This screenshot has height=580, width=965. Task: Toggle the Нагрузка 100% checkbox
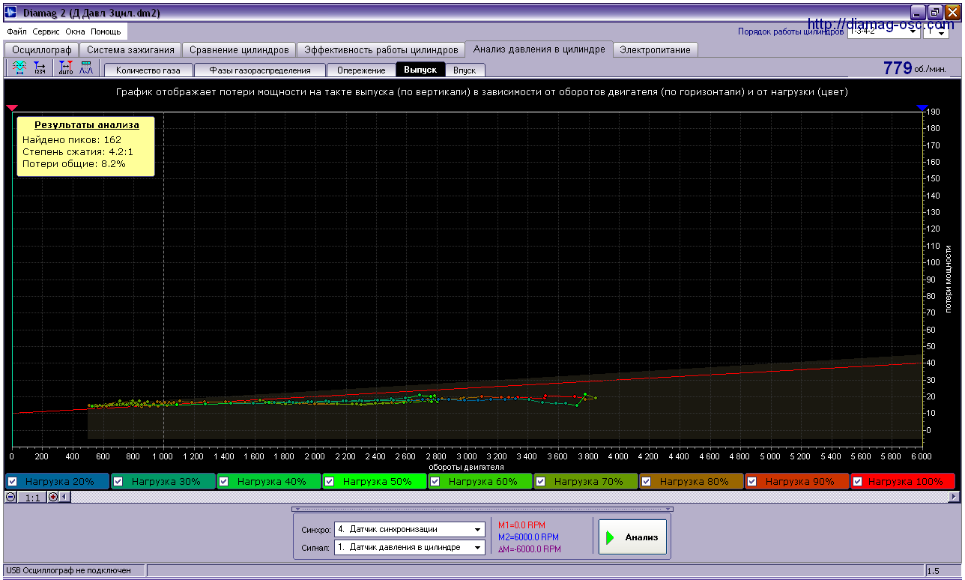point(858,482)
